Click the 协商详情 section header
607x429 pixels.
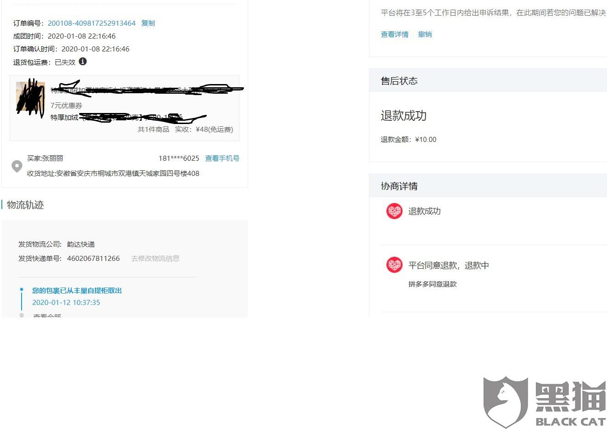[399, 186]
